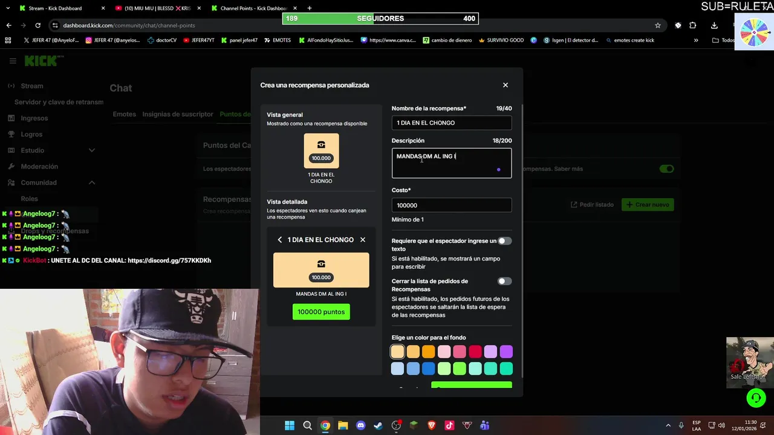Bookmark this page with the star icon

coord(658,25)
